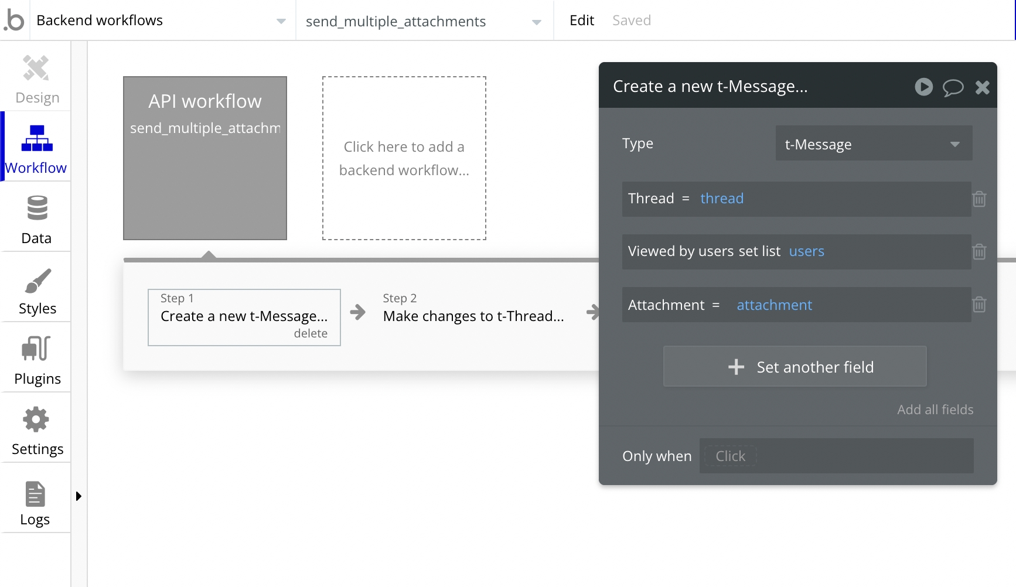1016x587 pixels.
Task: Open the Logs tab in sidebar
Action: [35, 502]
